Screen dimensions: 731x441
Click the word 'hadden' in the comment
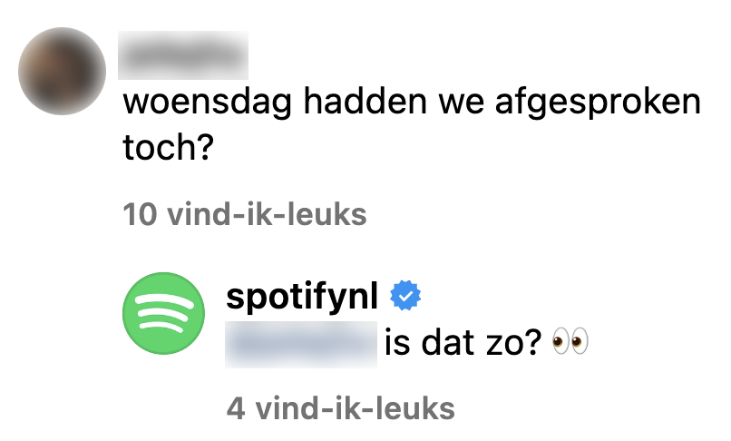365,101
